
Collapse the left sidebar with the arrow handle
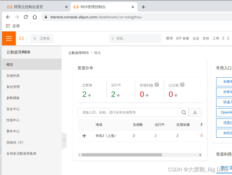64,141
